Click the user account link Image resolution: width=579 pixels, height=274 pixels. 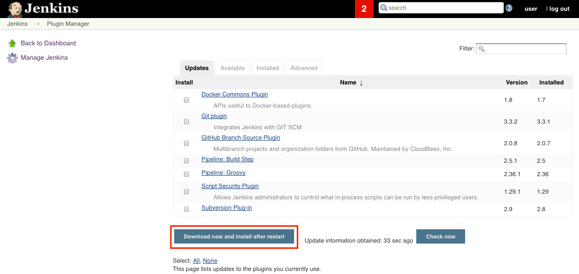pyautogui.click(x=531, y=9)
